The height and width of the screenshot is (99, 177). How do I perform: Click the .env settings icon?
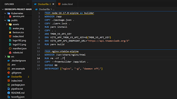coord(9,65)
